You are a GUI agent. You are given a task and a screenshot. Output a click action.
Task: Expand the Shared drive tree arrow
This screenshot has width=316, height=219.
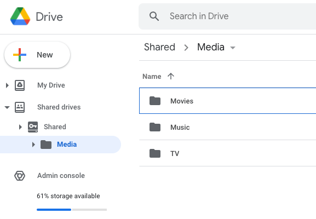click(x=20, y=127)
